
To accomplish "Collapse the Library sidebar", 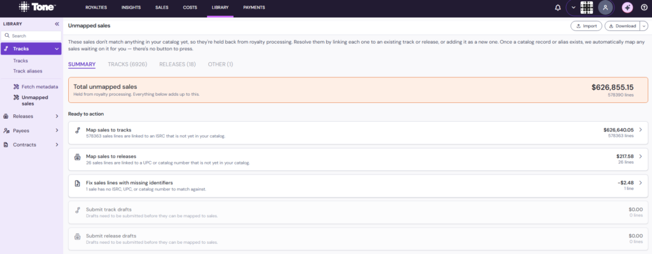I will (57, 24).
